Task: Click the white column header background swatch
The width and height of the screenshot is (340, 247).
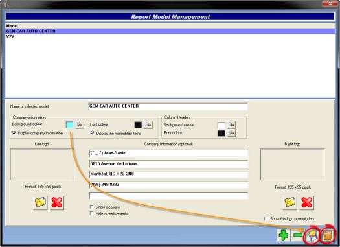Action: coord(221,125)
